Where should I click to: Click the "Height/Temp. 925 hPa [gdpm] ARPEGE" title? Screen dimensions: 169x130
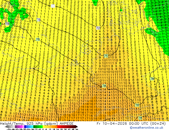[x=37, y=123]
